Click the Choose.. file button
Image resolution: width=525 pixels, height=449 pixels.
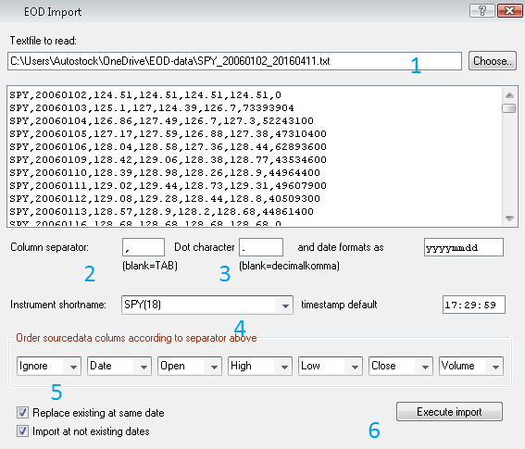(x=493, y=61)
